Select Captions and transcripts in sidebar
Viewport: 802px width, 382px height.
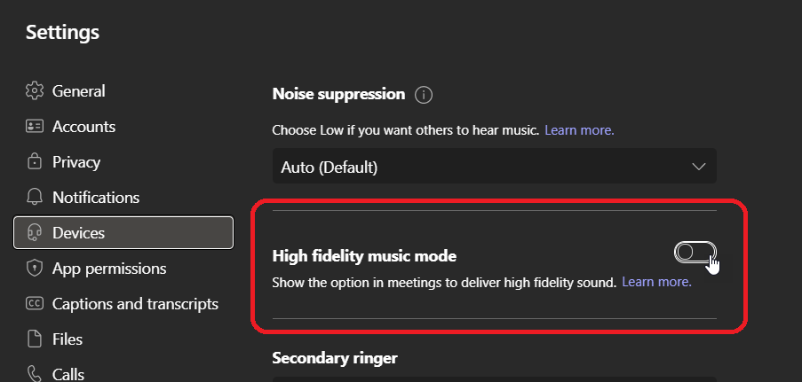(135, 304)
